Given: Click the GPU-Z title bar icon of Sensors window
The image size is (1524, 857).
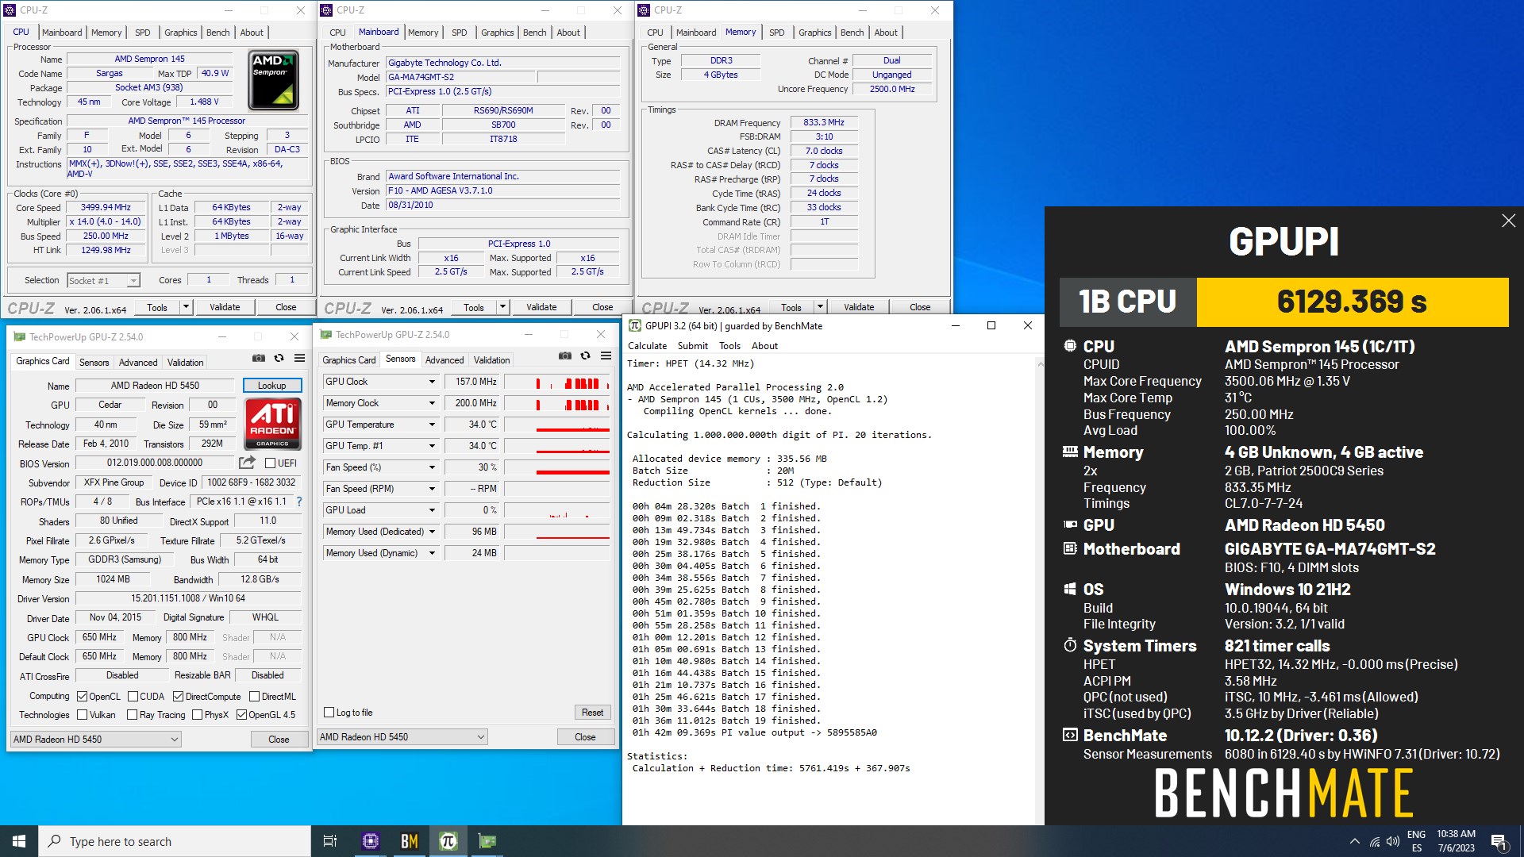Looking at the screenshot, I should coord(325,335).
